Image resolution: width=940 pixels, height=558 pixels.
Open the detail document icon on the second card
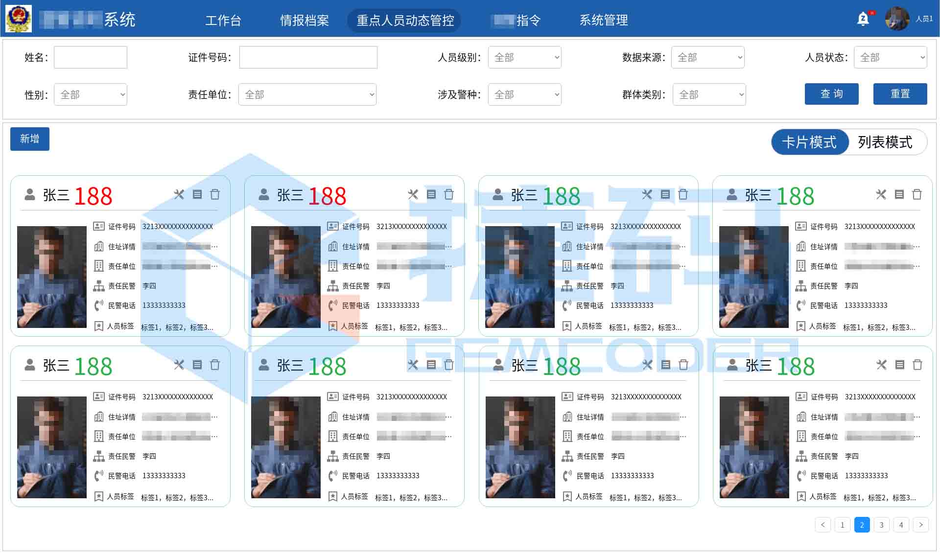pyautogui.click(x=430, y=194)
